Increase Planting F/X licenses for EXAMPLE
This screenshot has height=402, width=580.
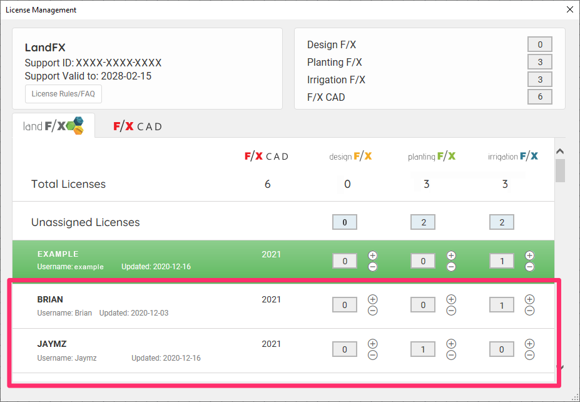pyautogui.click(x=451, y=255)
